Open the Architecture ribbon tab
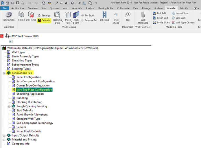The image size is (201, 148). pyautogui.click(x=18, y=8)
